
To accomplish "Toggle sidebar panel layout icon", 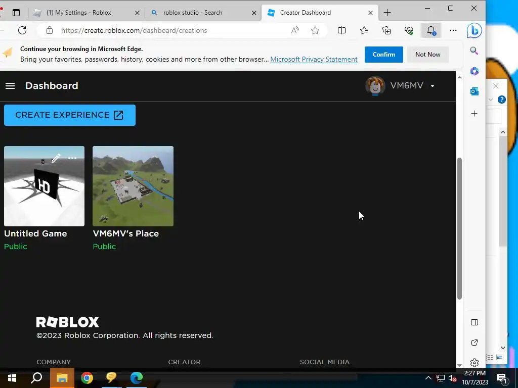I will (x=474, y=322).
